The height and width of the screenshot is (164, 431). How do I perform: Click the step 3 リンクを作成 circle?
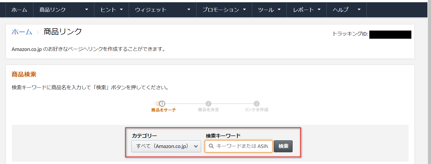pyautogui.click(x=256, y=104)
